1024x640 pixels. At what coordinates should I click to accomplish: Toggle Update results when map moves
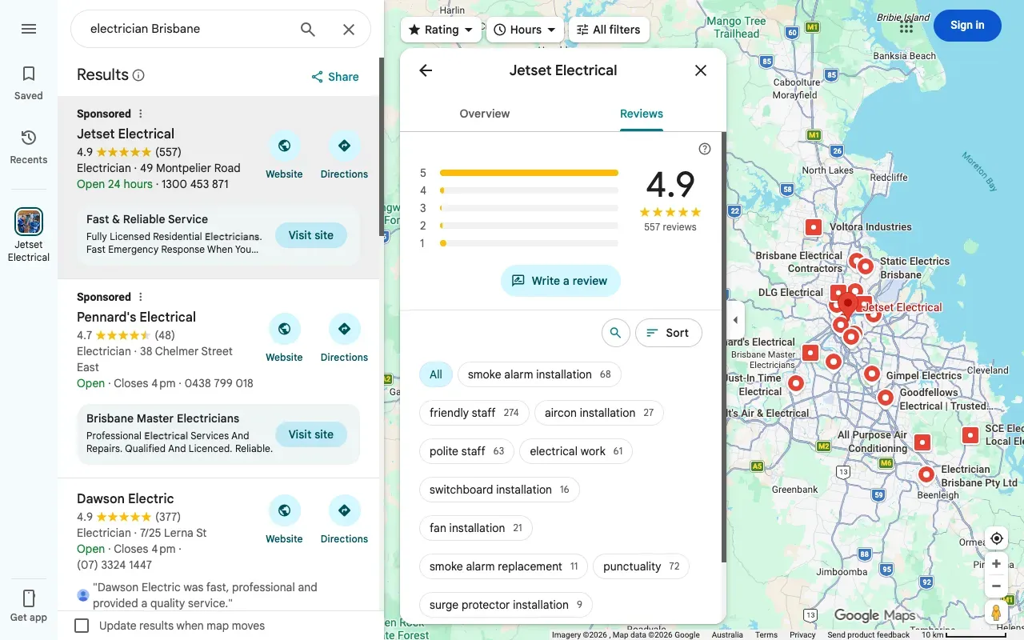(82, 626)
